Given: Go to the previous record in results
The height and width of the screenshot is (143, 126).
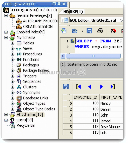Looking at the screenshot, I should tap(90, 87).
